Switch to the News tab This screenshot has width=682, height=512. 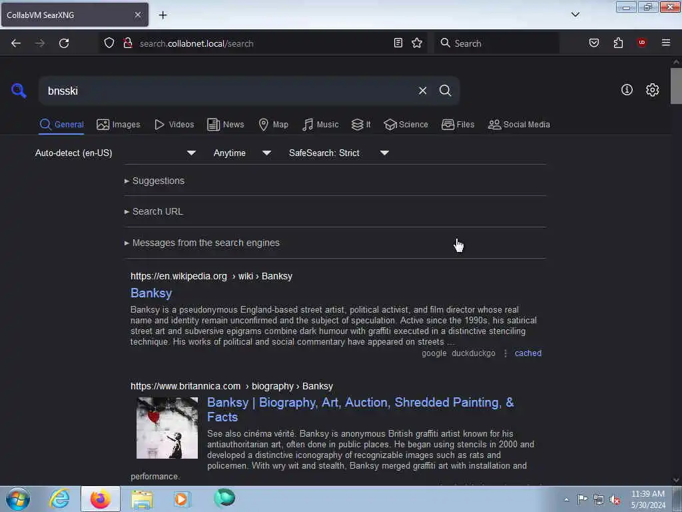coord(226,125)
